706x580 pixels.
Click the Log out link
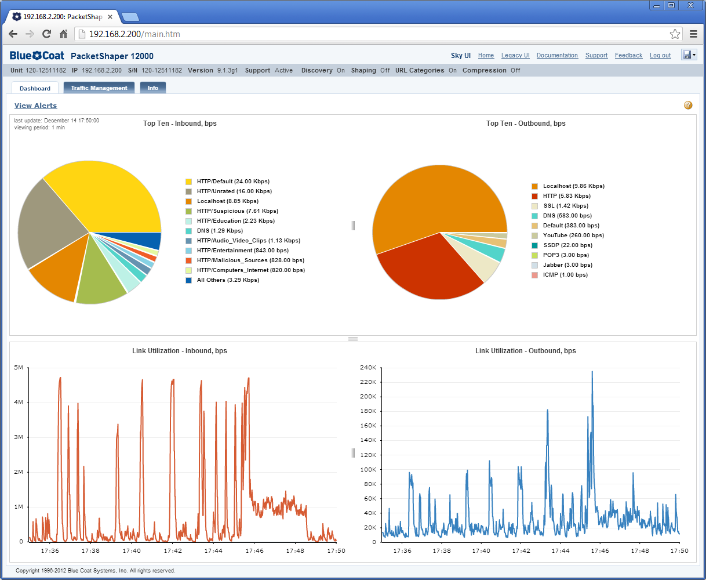(x=660, y=56)
